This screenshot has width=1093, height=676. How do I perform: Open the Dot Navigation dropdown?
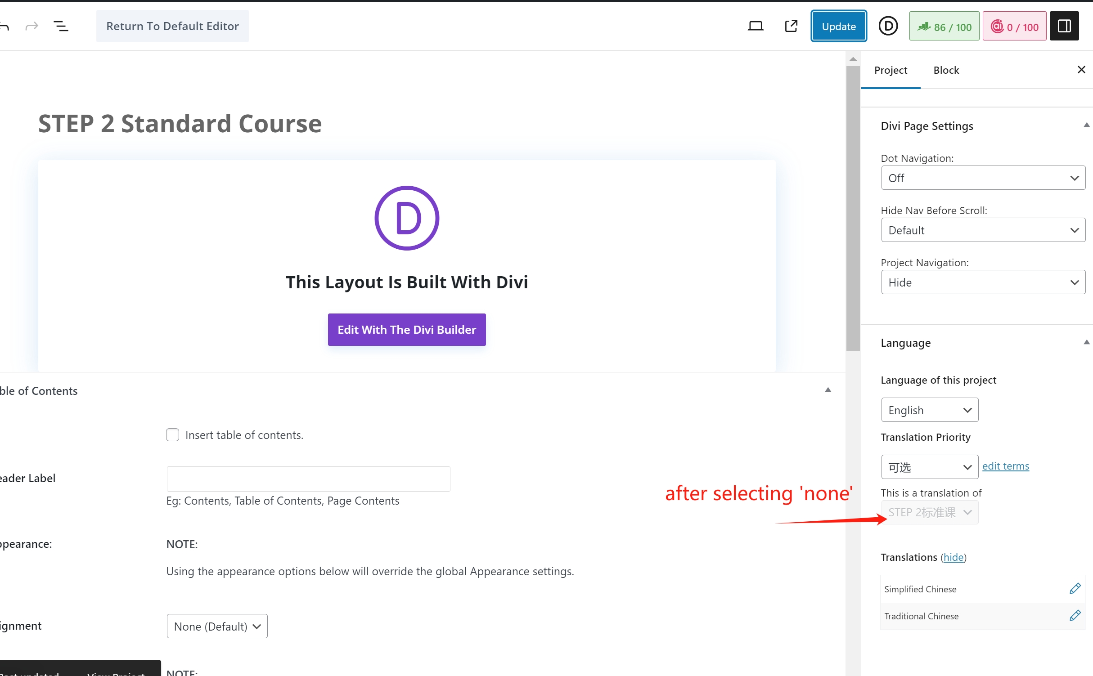click(x=983, y=178)
